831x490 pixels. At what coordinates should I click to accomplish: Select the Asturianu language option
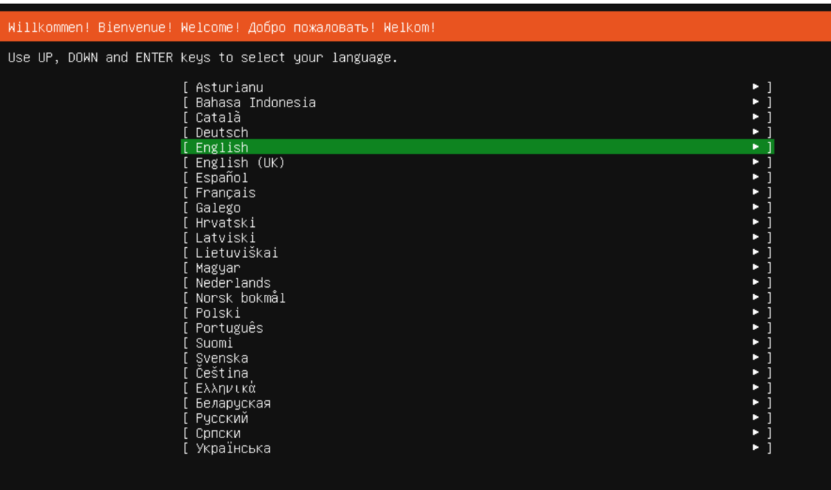pos(477,87)
